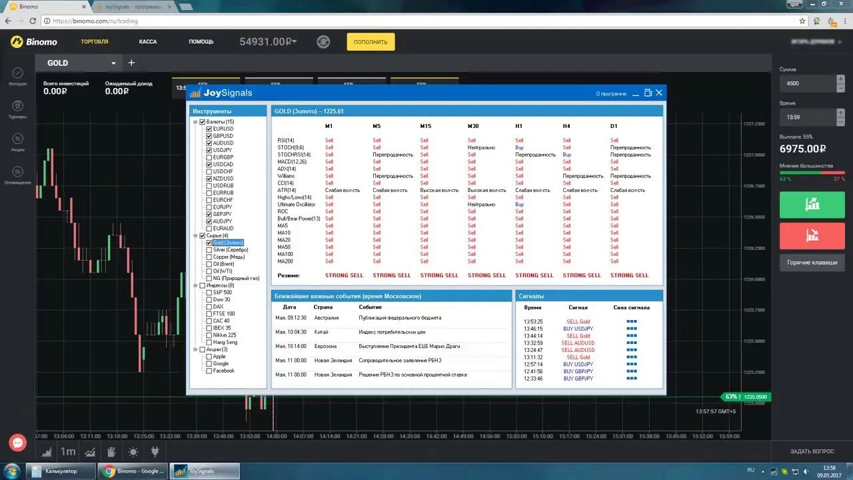This screenshot has width=853, height=480.
Task: Toggle the brightness sun icon
Action: tap(133, 451)
